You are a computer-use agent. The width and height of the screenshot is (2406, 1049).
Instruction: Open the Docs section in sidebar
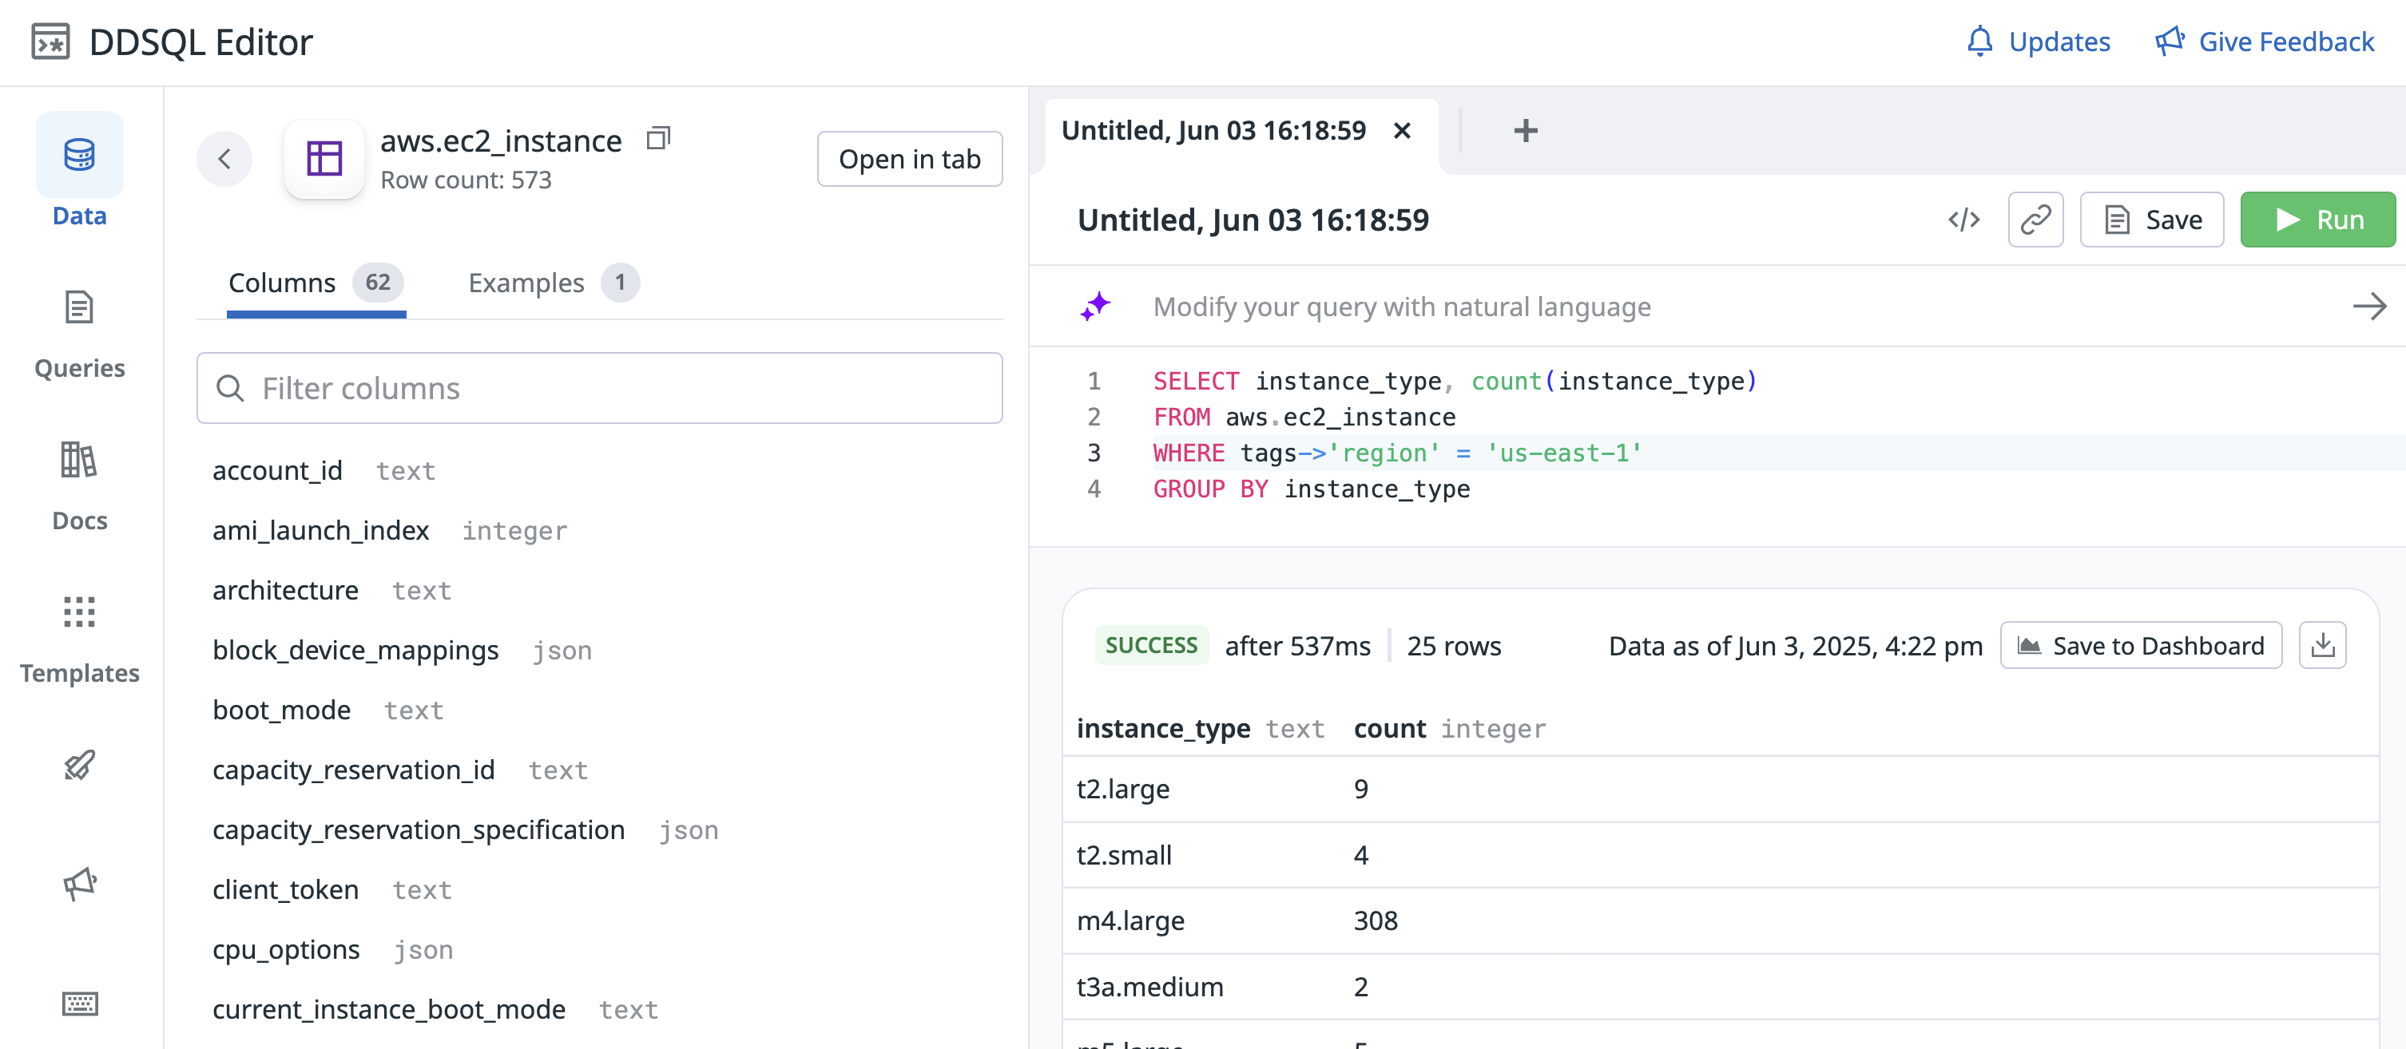point(79,486)
